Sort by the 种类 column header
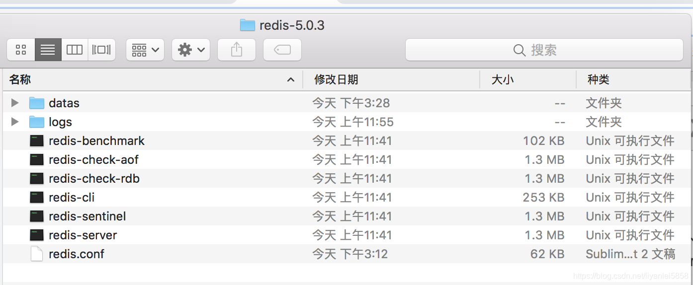 [x=633, y=79]
